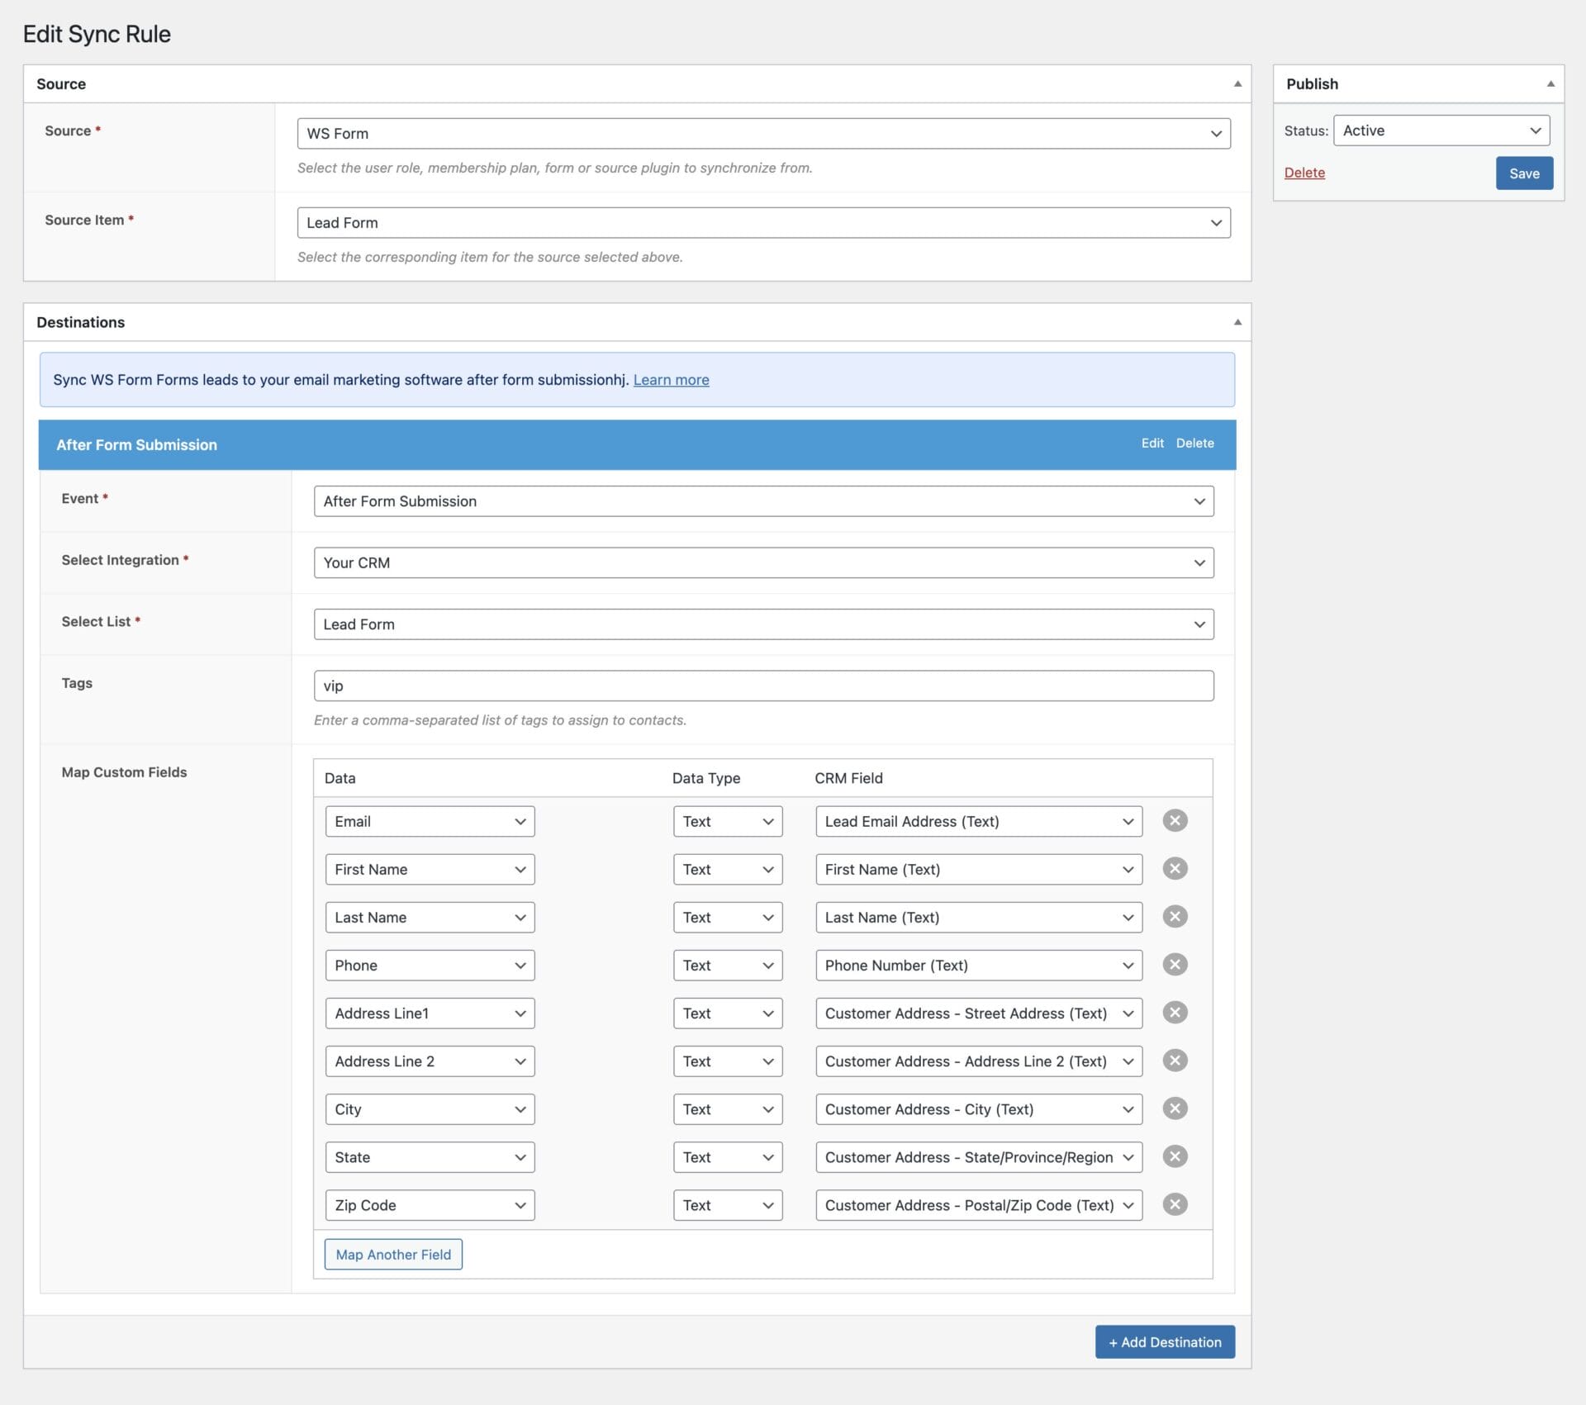Open the Event dropdown
Image resolution: width=1586 pixels, height=1405 pixels.
point(763,501)
